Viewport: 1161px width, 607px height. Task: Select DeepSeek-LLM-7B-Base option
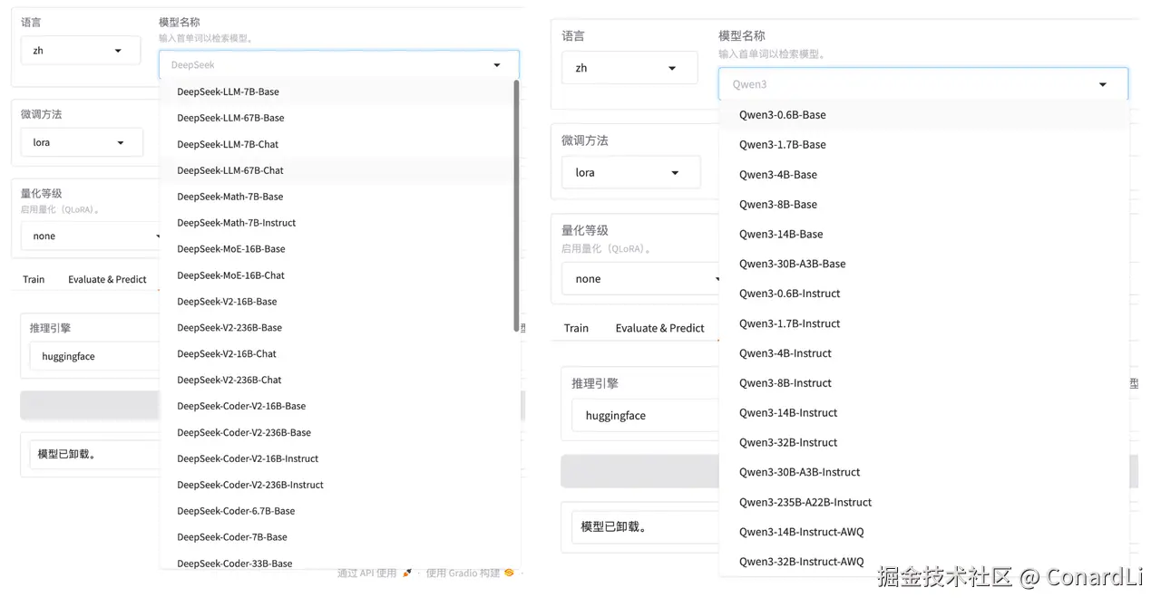[337, 92]
